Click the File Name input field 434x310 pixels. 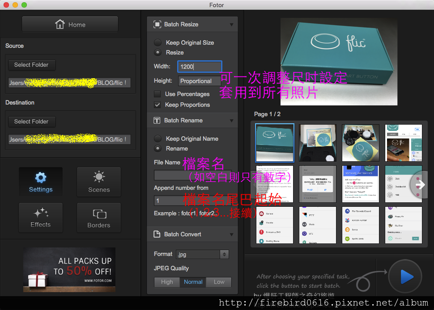[193, 175]
